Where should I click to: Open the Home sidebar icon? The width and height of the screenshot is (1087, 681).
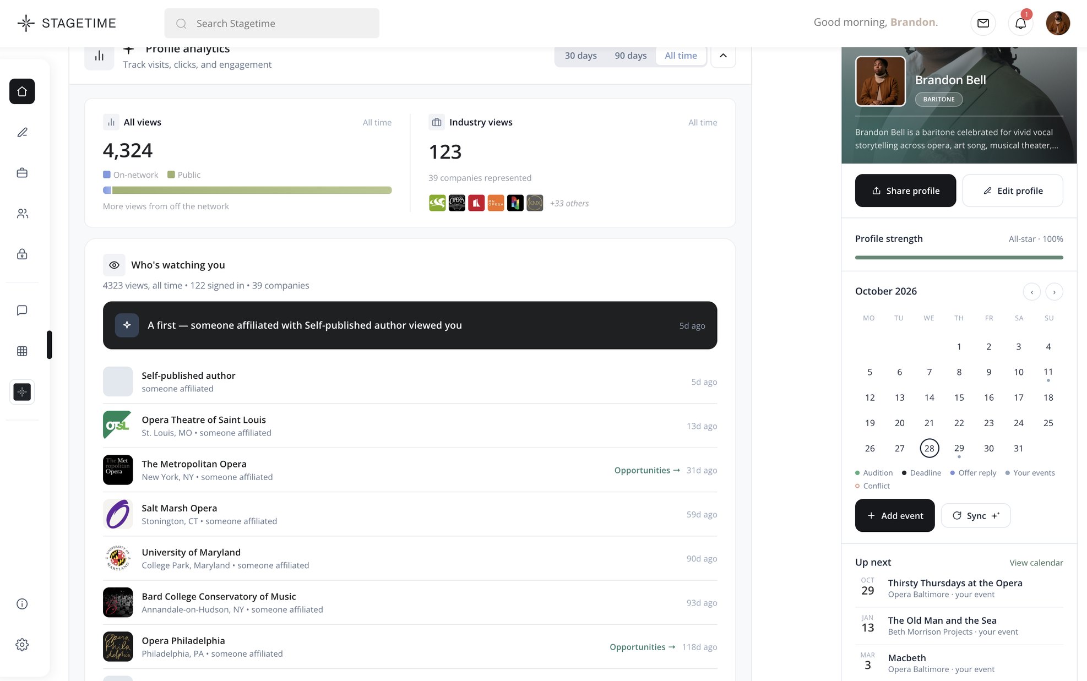(x=22, y=91)
